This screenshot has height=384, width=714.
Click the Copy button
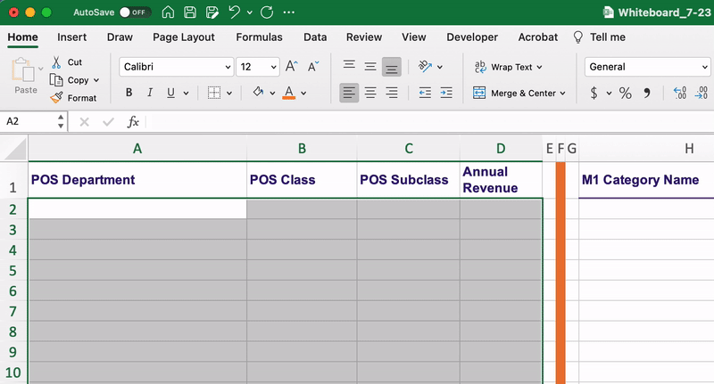point(70,80)
